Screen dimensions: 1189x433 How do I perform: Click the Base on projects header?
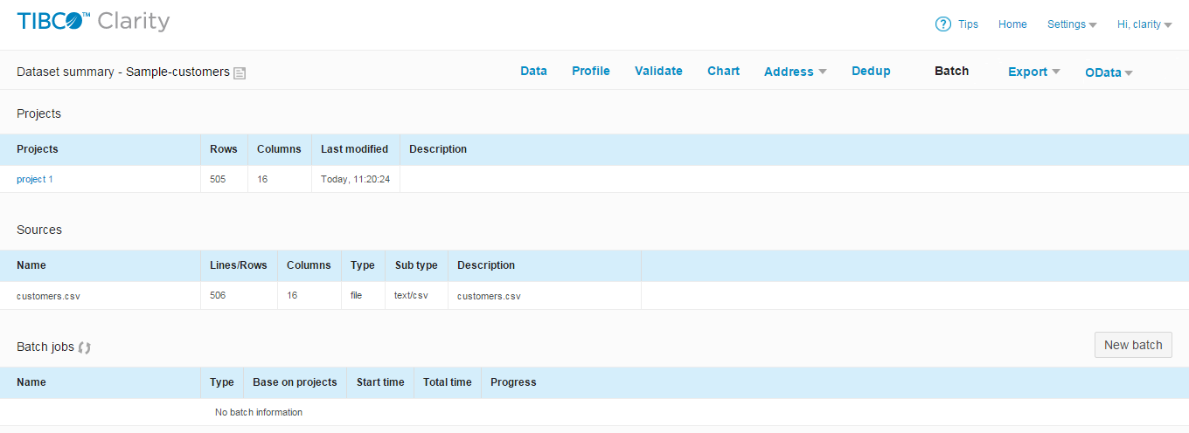[x=295, y=382]
